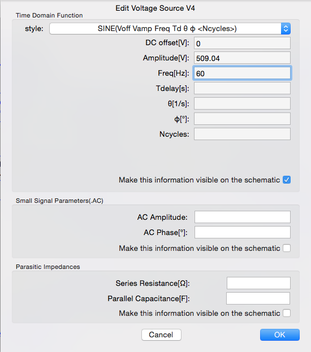Image resolution: width=311 pixels, height=352 pixels.
Task: Click the DC offset[V] field
Action: click(242, 43)
